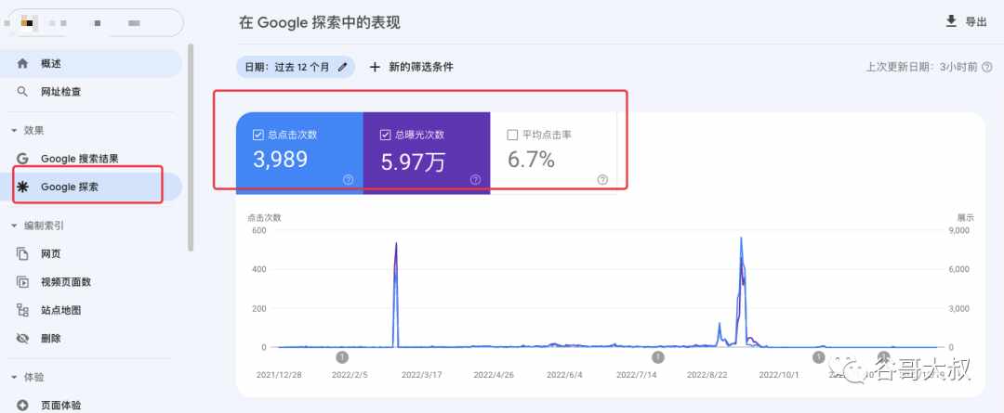Click the 在 Google 探索中的表现 heading

click(320, 23)
